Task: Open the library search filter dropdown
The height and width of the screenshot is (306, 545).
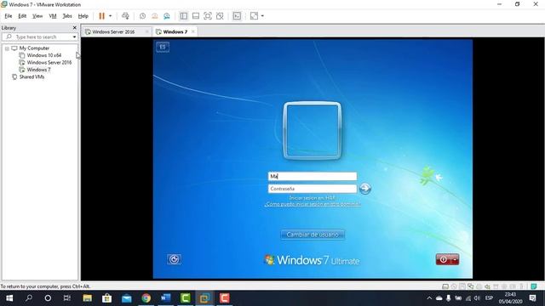Action: (x=74, y=37)
